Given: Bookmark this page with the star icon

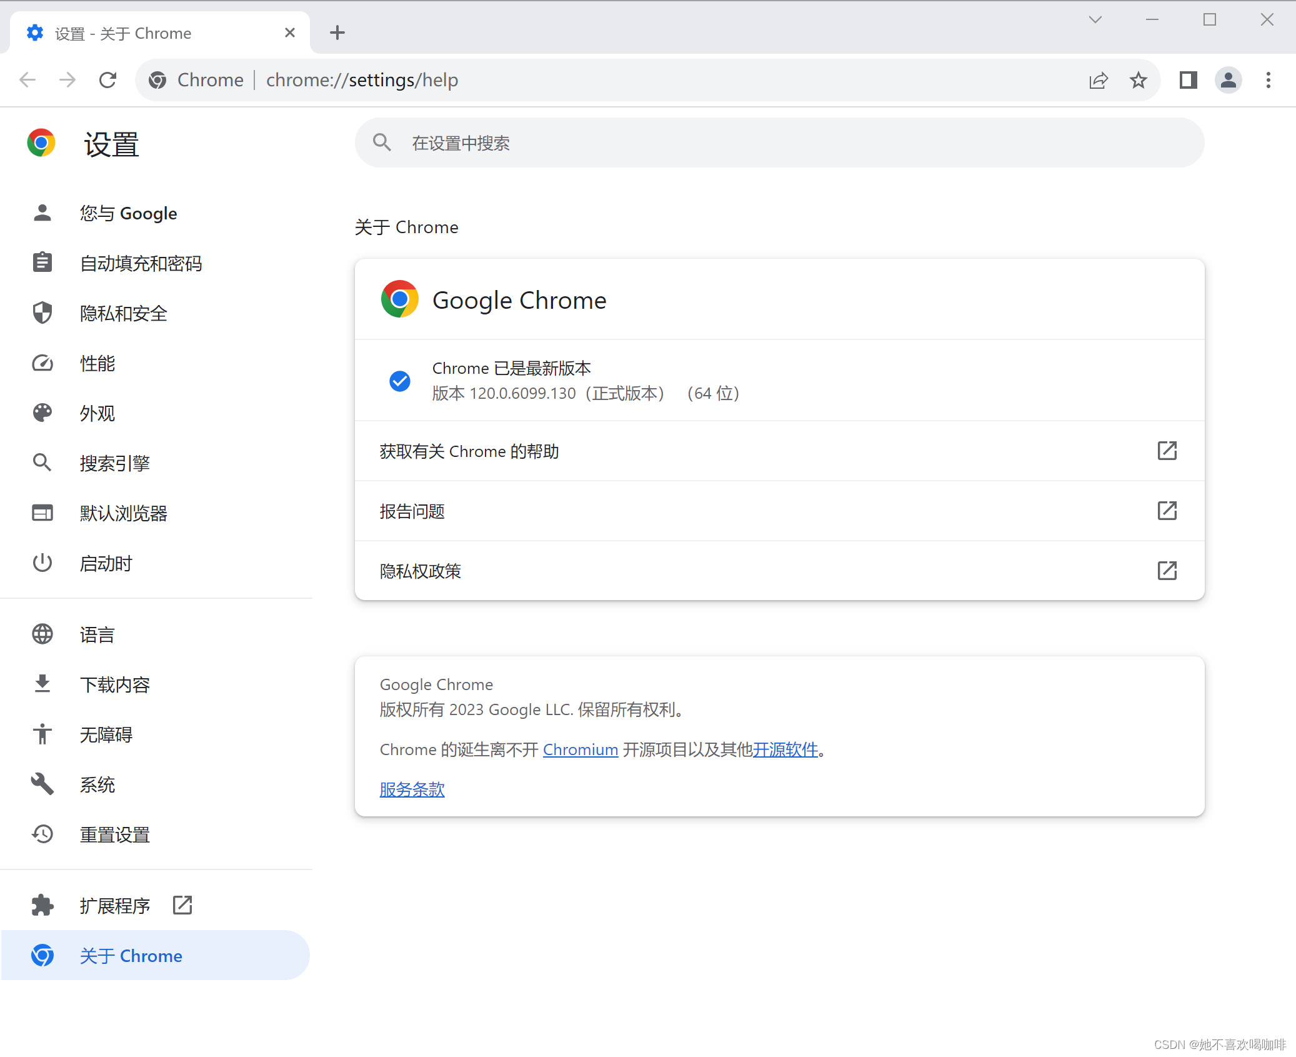Looking at the screenshot, I should (1138, 79).
